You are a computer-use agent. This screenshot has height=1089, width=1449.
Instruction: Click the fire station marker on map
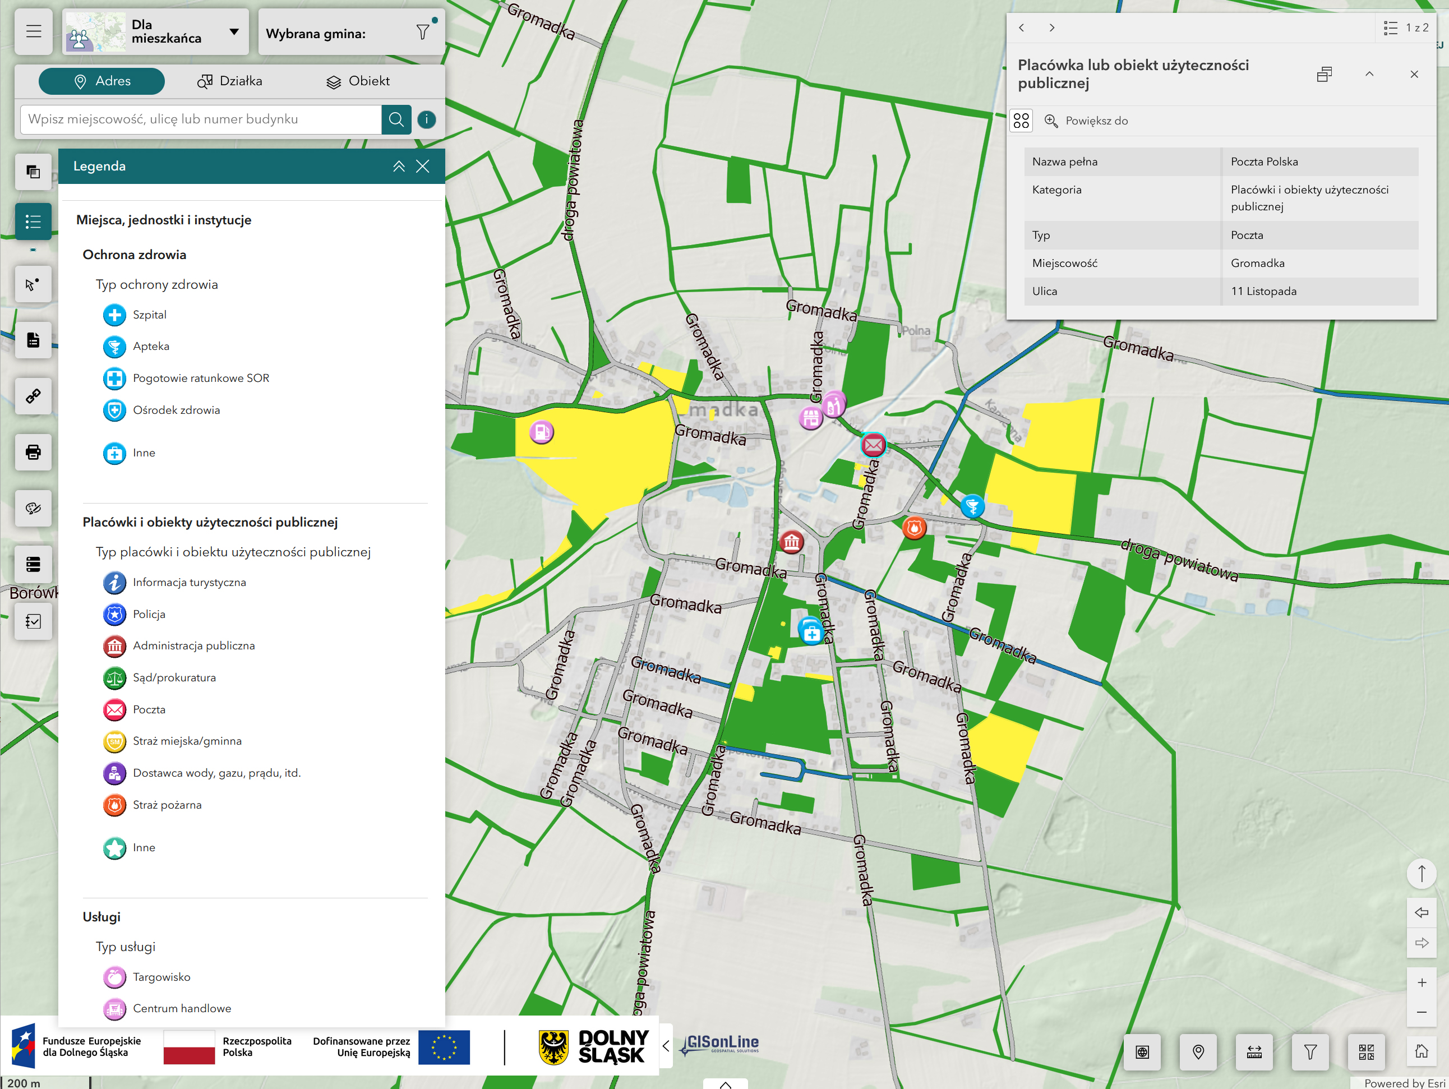(x=914, y=528)
